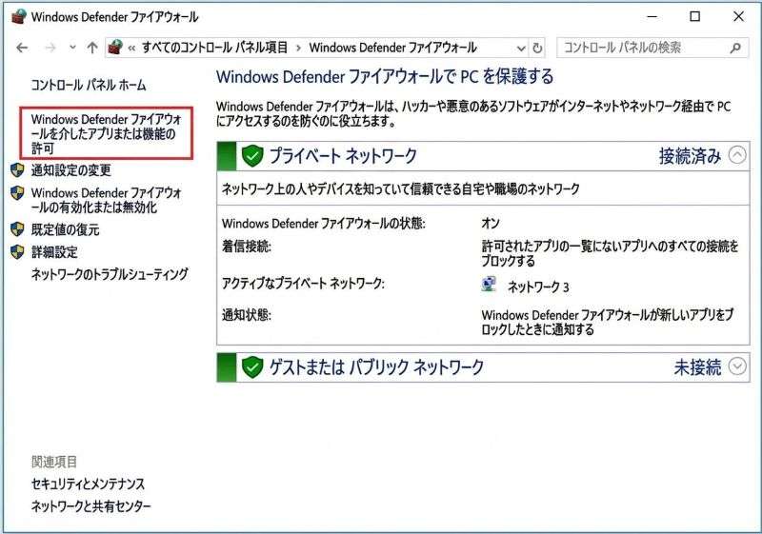Click the forward navigation arrow
This screenshot has height=534, width=762.
coord(50,48)
